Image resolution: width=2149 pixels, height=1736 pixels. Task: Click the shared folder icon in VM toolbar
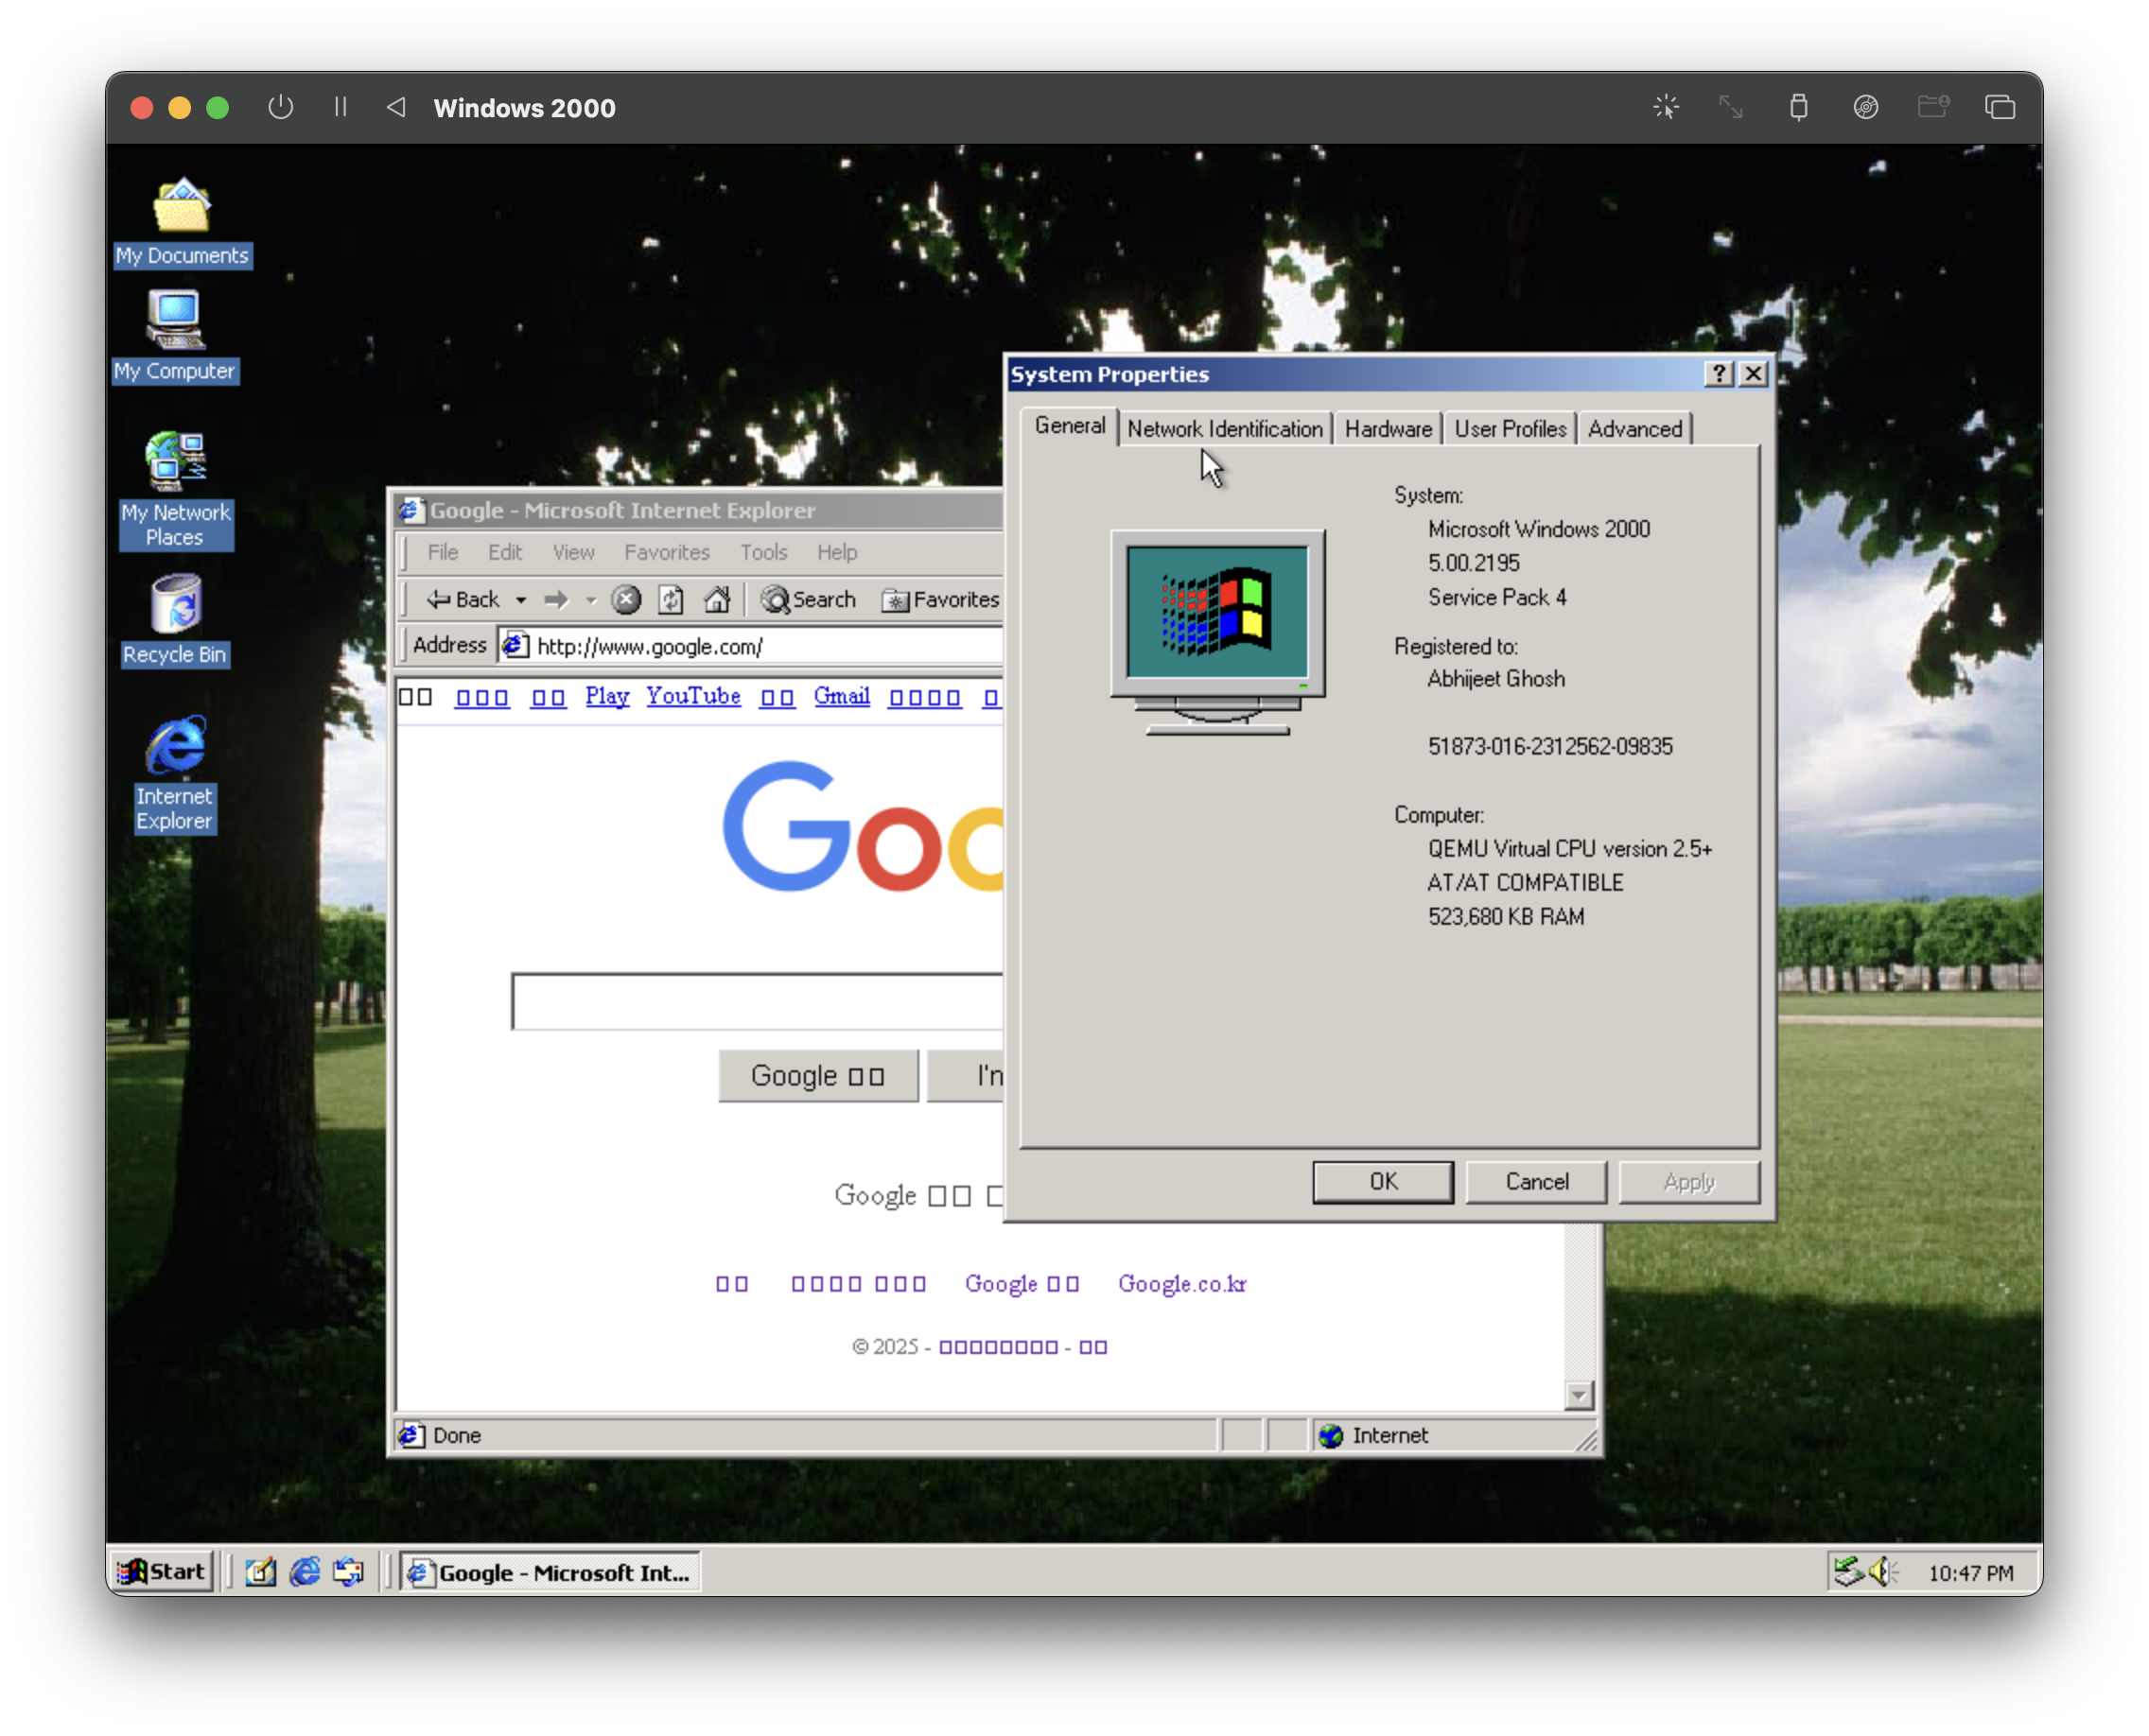(x=1933, y=107)
